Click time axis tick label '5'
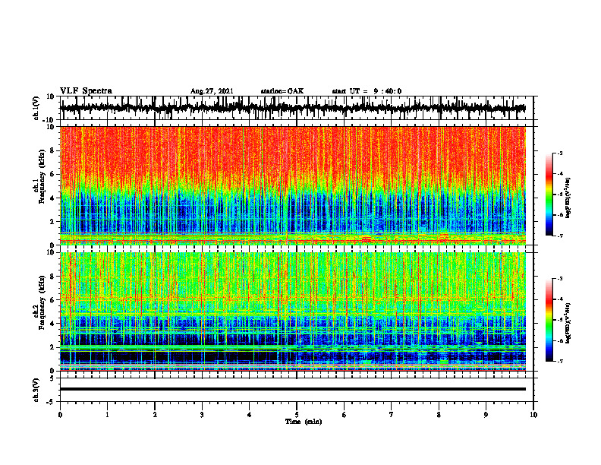Image resolution: width=601 pixels, height=465 pixels. [297, 415]
